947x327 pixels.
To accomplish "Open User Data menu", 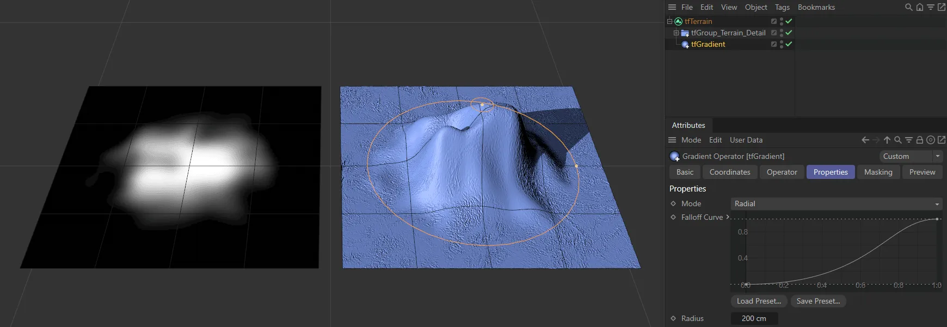I will (x=746, y=140).
